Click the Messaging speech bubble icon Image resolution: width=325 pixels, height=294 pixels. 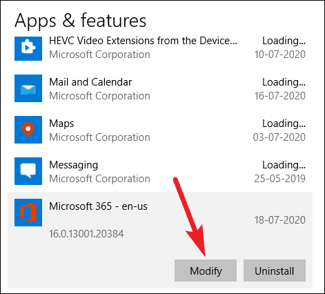pos(28,171)
